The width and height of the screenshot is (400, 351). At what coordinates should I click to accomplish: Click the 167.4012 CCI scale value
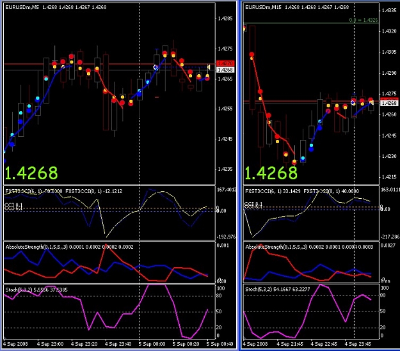coord(227,190)
